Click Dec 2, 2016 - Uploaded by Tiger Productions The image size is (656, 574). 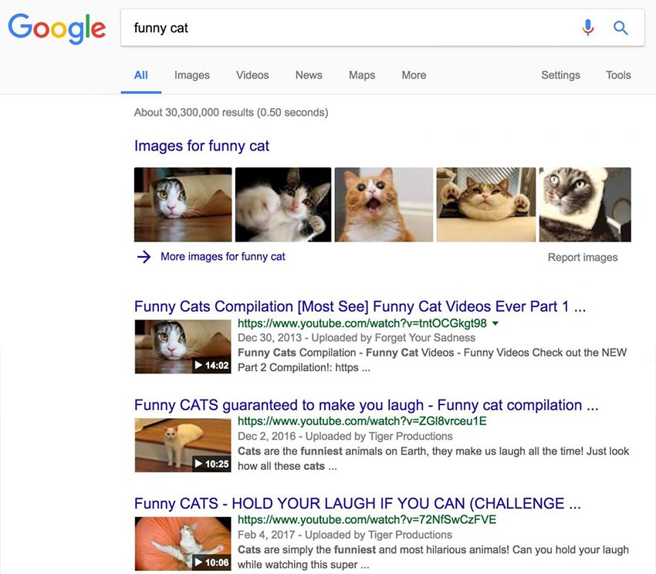345,437
